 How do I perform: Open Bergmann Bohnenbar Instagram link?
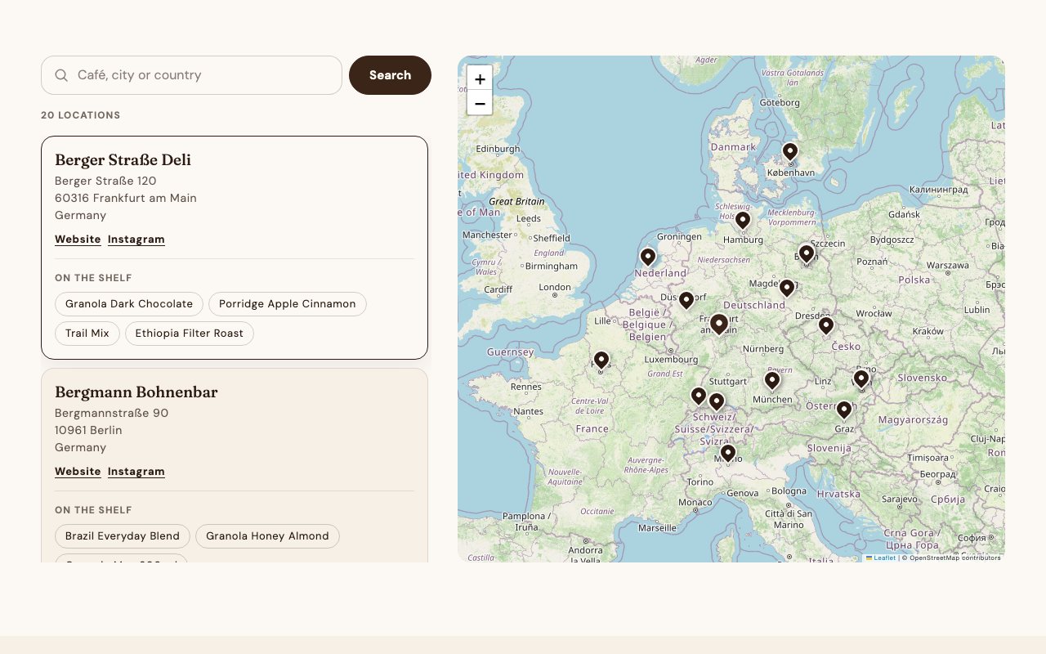coord(136,472)
